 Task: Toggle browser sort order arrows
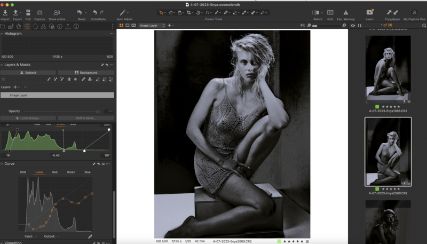tap(359, 25)
